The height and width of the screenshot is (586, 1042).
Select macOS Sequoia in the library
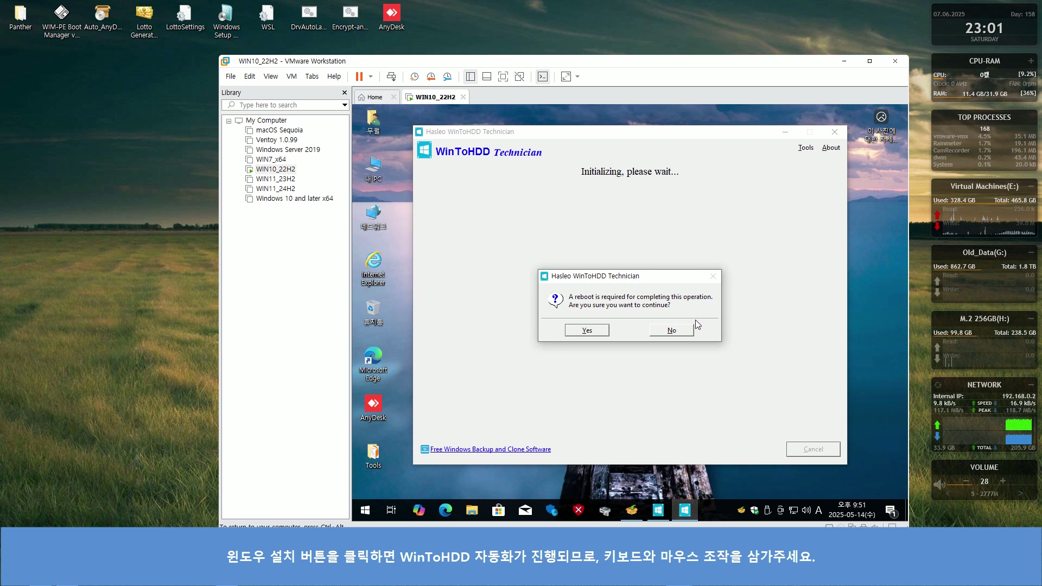pos(279,130)
